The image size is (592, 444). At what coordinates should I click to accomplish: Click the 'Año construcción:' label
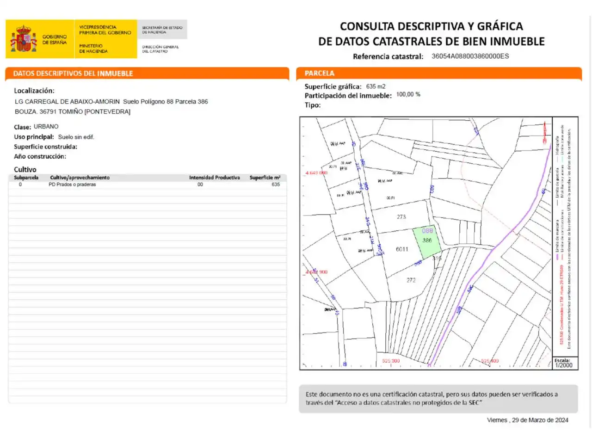40,156
